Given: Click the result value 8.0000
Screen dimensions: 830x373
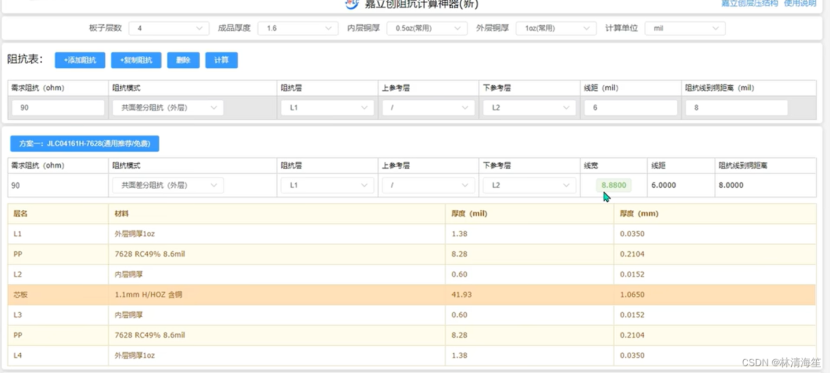Looking at the screenshot, I should point(731,185).
